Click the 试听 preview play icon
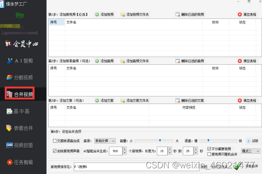 point(248,141)
